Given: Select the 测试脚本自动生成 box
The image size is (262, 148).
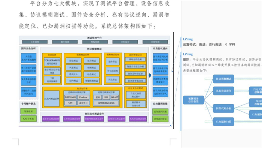Looking at the screenshot, I should (136, 104).
